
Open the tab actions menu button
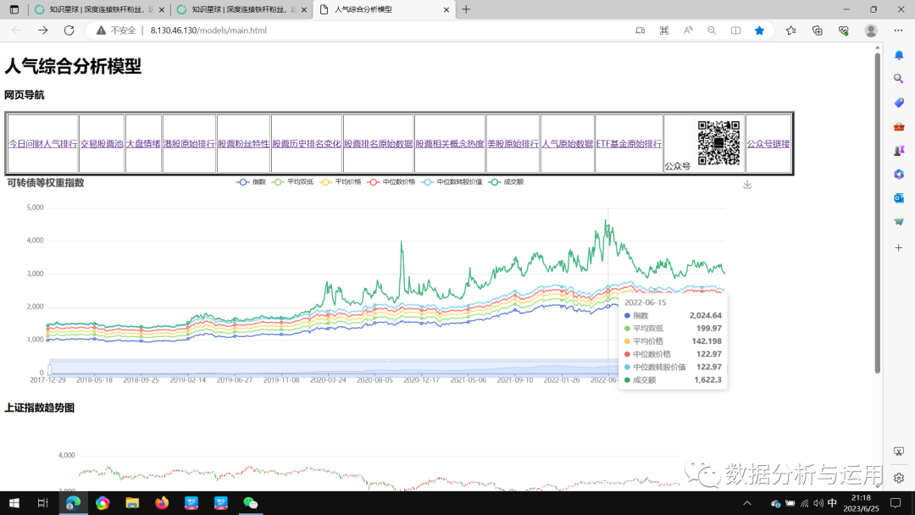[x=14, y=9]
